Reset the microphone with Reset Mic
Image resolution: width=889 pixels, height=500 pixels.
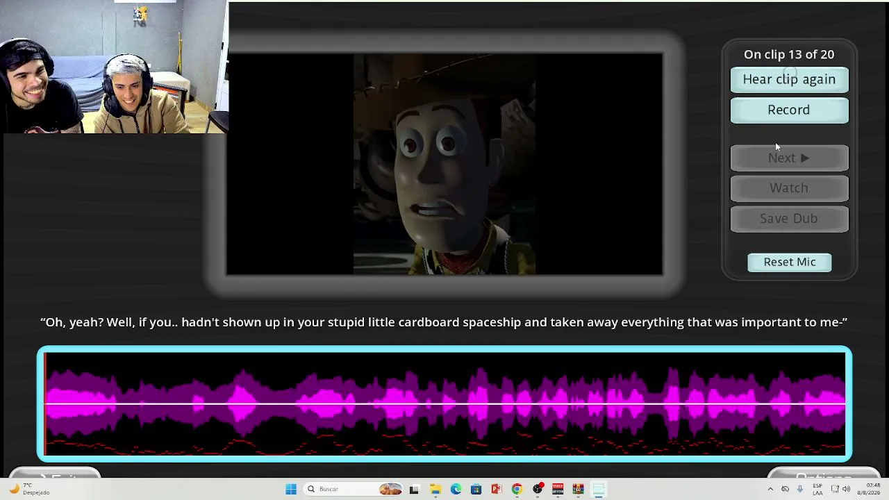pyautogui.click(x=790, y=262)
